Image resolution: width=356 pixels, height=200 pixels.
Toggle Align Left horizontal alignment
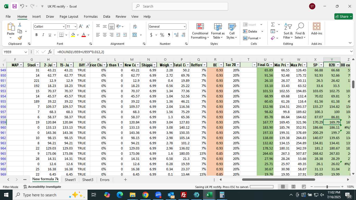point(98,35)
